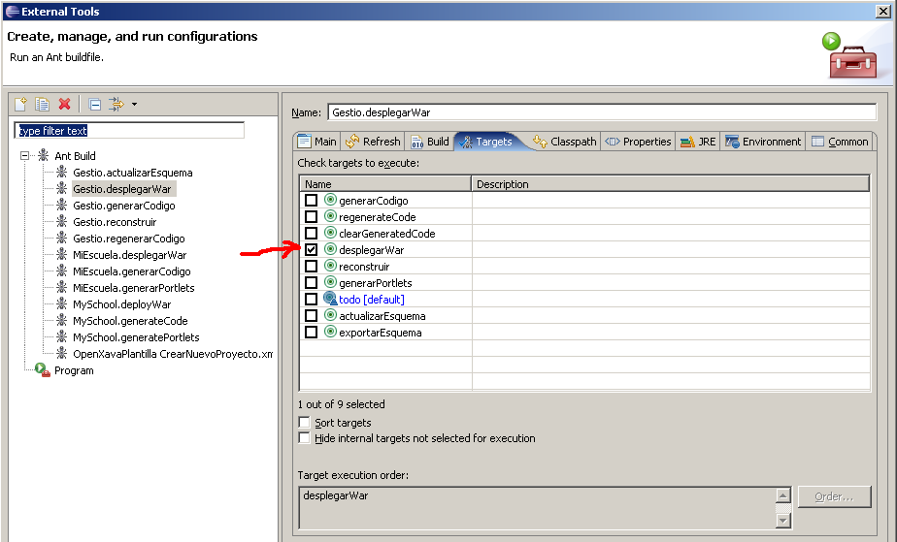Viewport: 897px width, 542px height.
Task: Click the Duplicate configuration icon
Action: pos(43,104)
